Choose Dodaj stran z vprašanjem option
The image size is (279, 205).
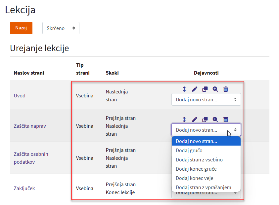(203, 188)
